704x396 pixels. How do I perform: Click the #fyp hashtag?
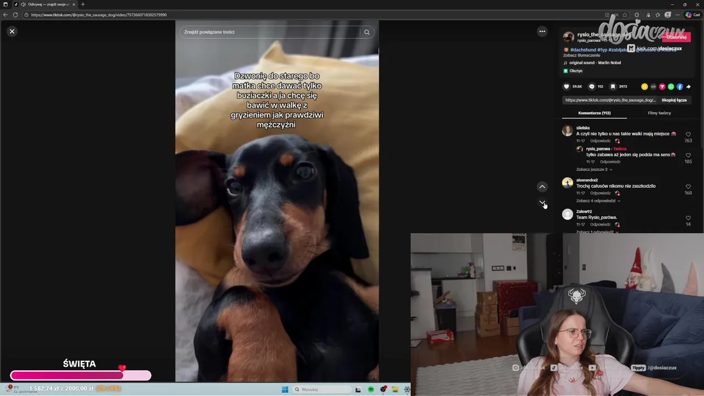(x=602, y=50)
